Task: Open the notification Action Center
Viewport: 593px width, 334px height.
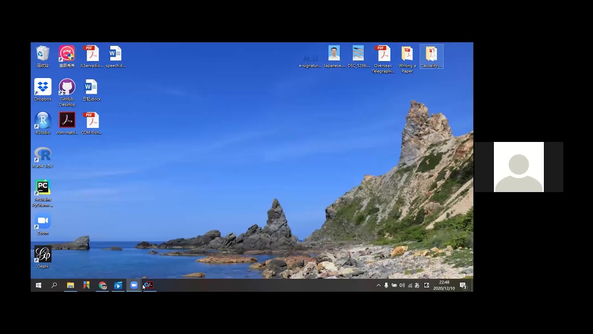Action: point(463,285)
